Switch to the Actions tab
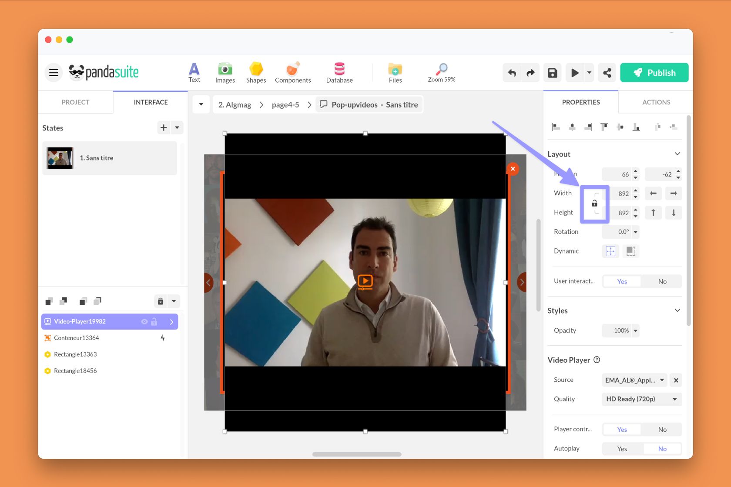 click(x=655, y=102)
